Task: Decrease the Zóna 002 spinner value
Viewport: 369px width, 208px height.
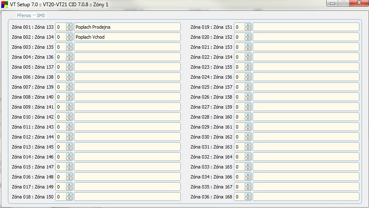Action: (x=69, y=39)
